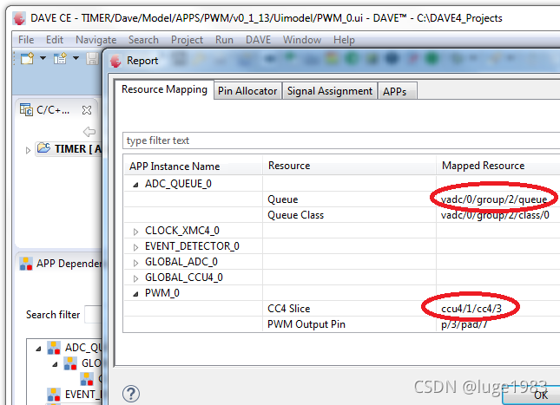
Task: Select the TIMER project folder icon
Action: point(44,148)
